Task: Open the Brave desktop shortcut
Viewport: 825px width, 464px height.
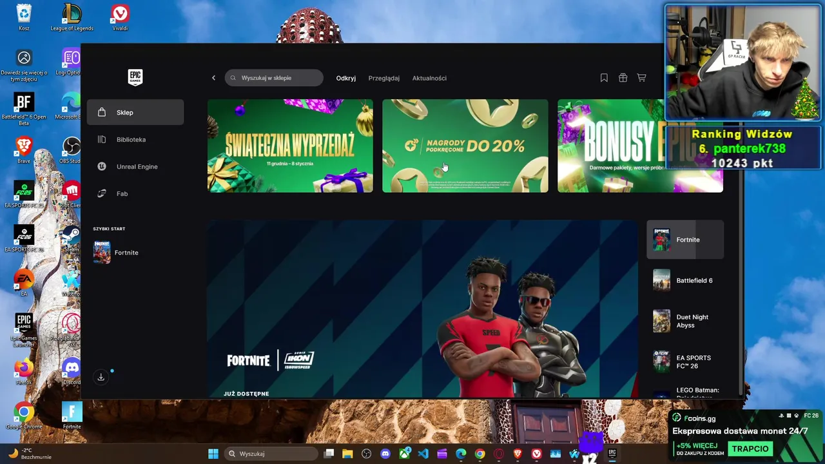Action: tap(24, 150)
